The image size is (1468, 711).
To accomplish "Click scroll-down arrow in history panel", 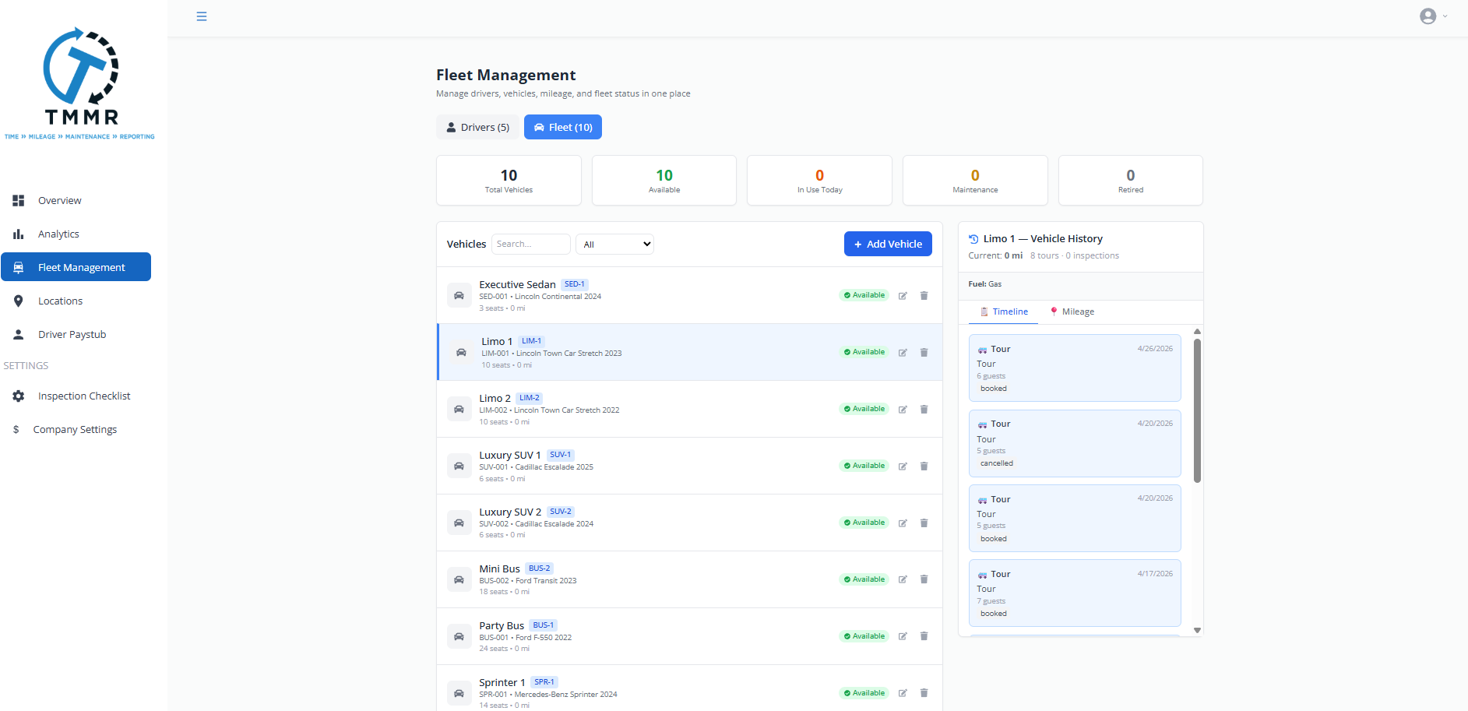I will point(1197,630).
